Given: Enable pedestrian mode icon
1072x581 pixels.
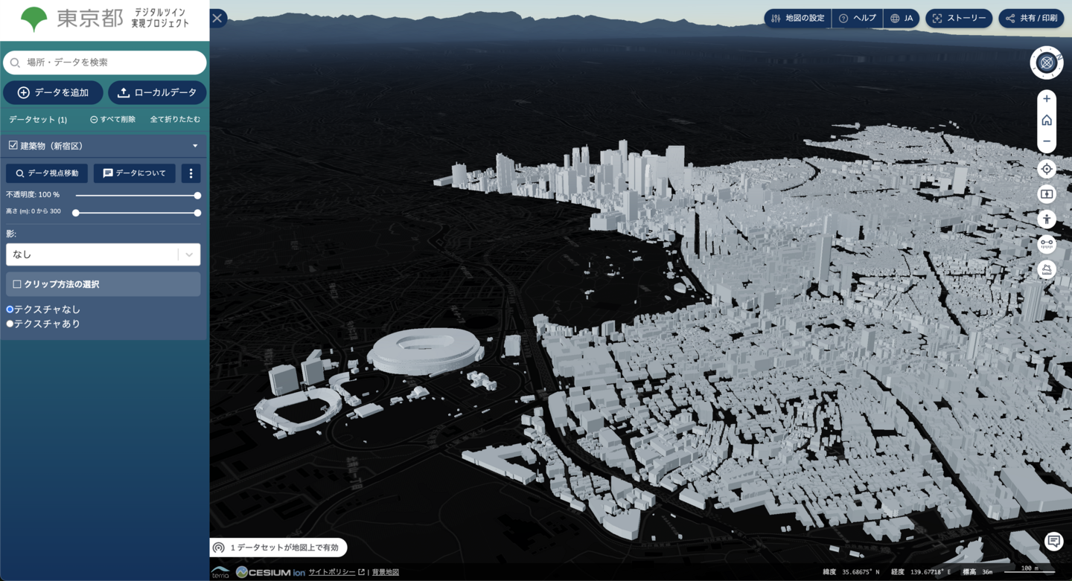Looking at the screenshot, I should pos(1047,219).
